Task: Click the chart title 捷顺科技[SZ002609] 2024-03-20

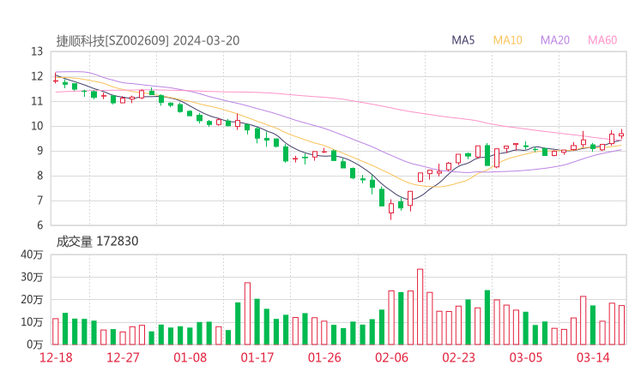Action: tap(148, 41)
